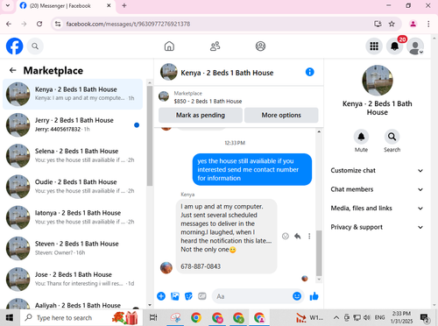Open Marketplace listing $850 - 2 Beds link
Viewport: 438px width, 326px height.
[x=208, y=101]
